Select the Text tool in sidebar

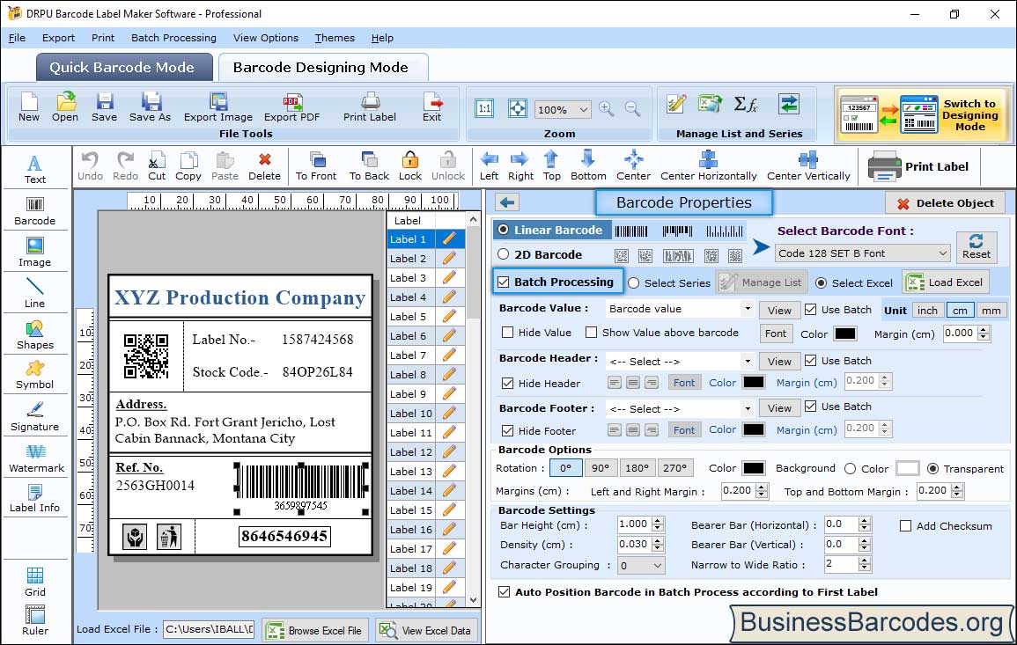click(x=35, y=170)
